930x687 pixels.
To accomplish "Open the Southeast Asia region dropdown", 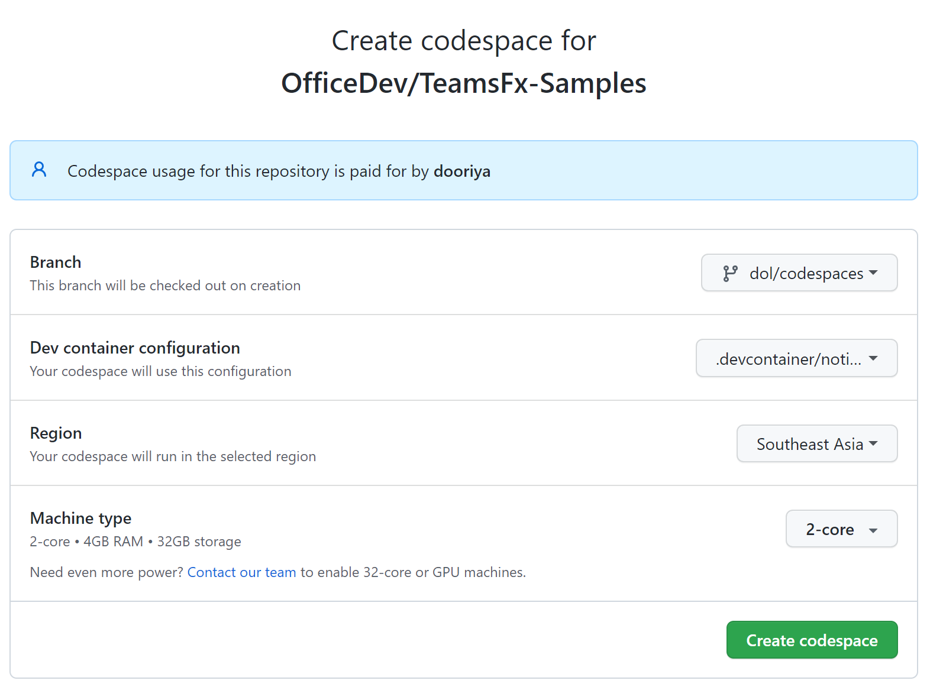I will (x=817, y=443).
